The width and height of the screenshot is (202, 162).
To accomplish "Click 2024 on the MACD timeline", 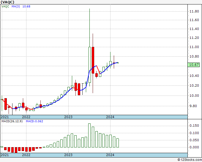I will point(110,155).
